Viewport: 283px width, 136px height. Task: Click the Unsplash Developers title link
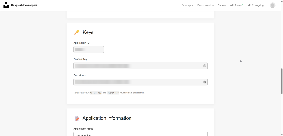coord(24,5)
